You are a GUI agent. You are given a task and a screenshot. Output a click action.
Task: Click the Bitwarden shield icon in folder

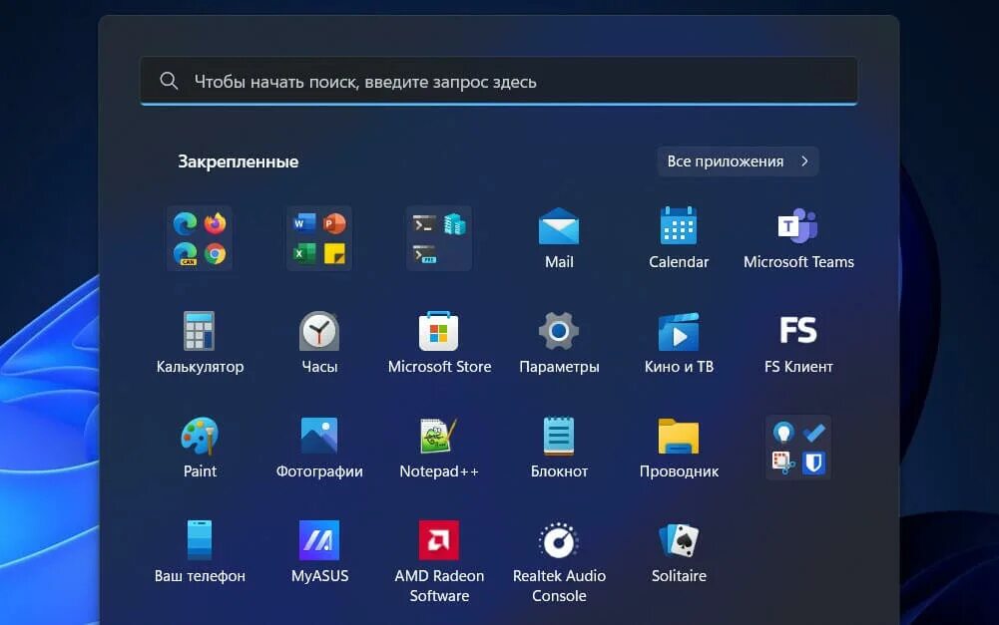(813, 463)
